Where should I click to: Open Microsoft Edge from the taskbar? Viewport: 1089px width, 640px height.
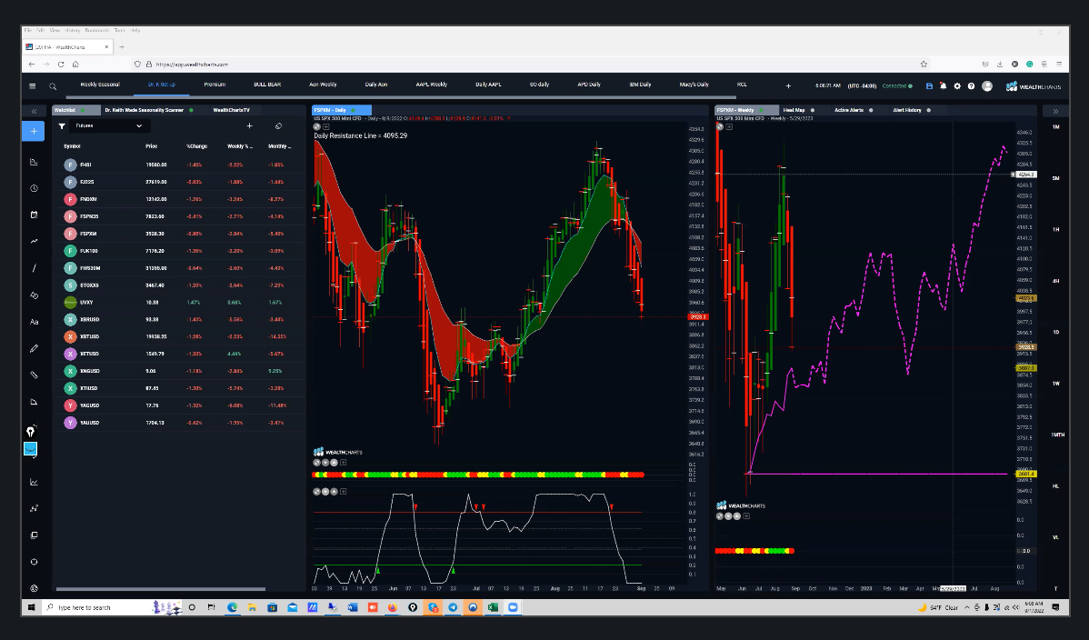click(232, 607)
